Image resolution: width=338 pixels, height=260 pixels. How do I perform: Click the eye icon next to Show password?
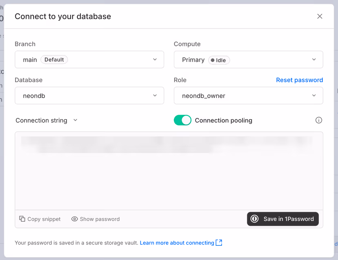click(x=75, y=219)
